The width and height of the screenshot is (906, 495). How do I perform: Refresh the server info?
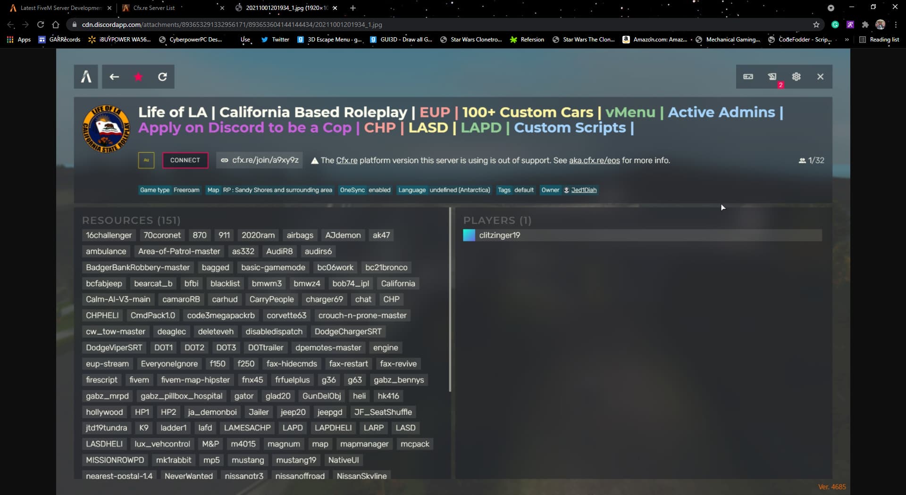(162, 76)
